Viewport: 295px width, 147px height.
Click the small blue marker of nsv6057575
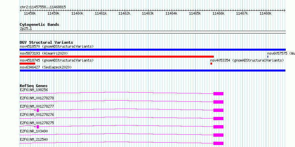point(268,57)
